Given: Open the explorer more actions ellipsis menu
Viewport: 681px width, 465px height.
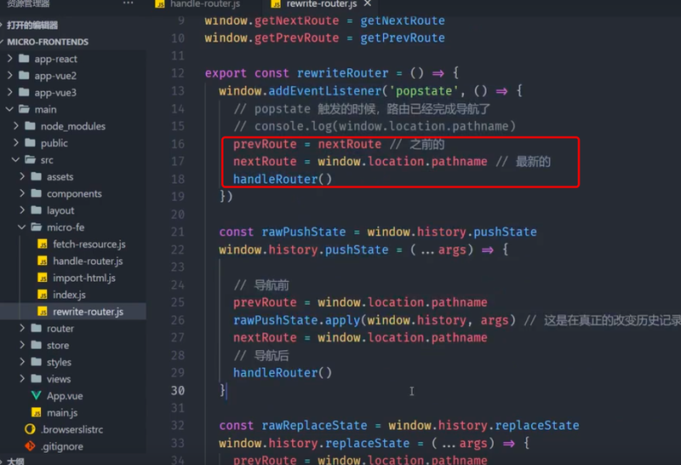Looking at the screenshot, I should 129,3.
